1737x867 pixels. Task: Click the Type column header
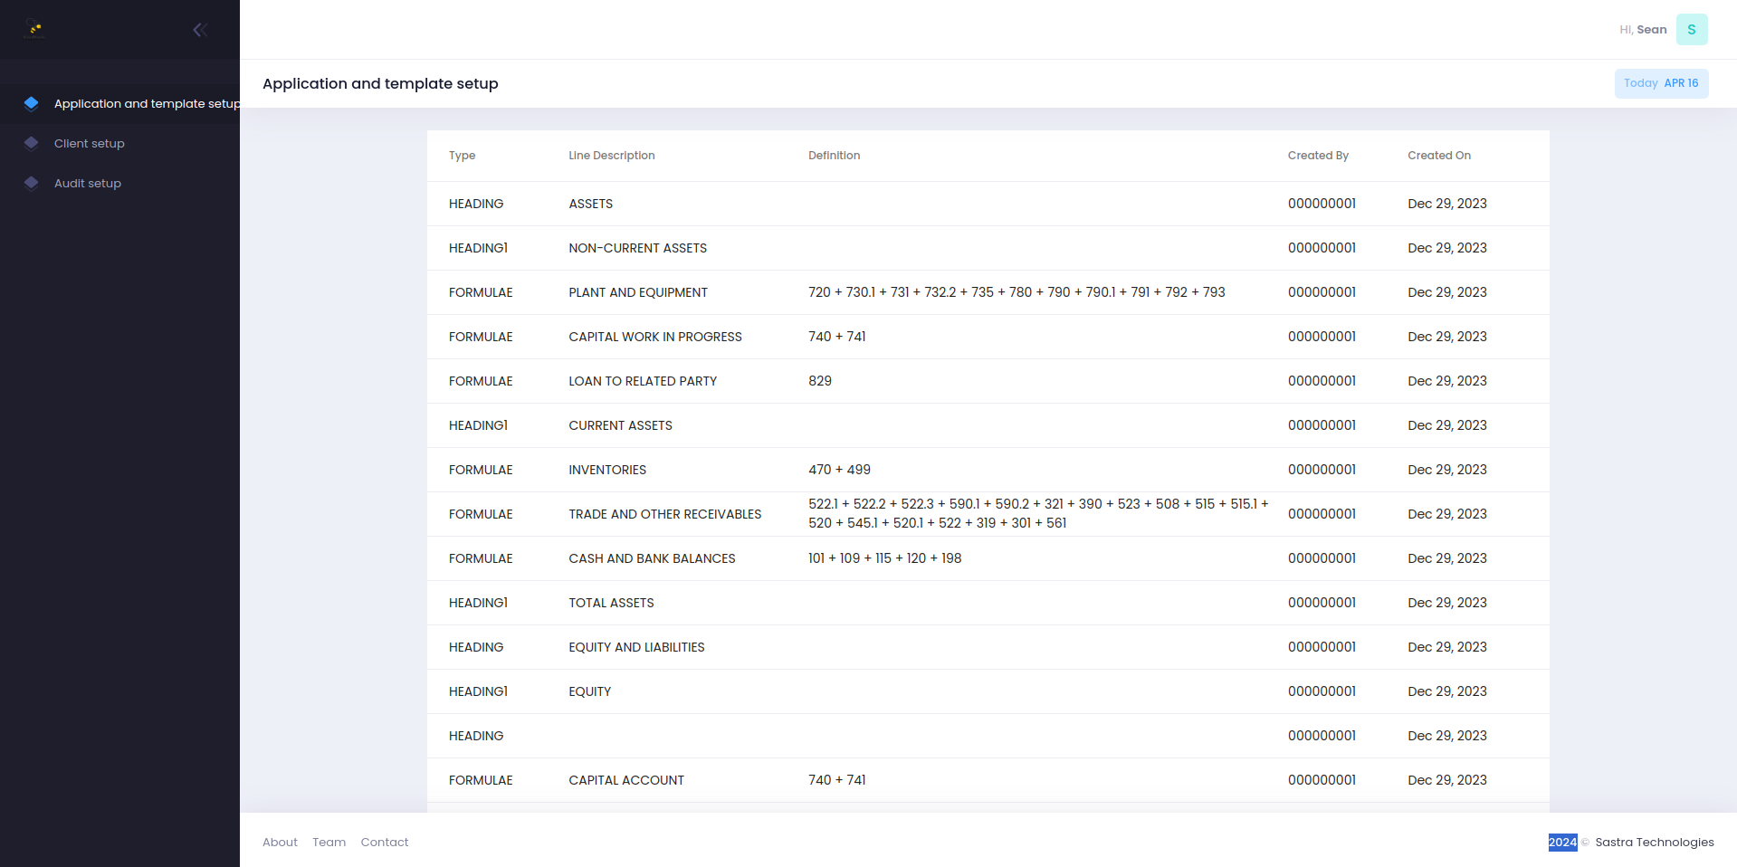pyautogui.click(x=462, y=155)
